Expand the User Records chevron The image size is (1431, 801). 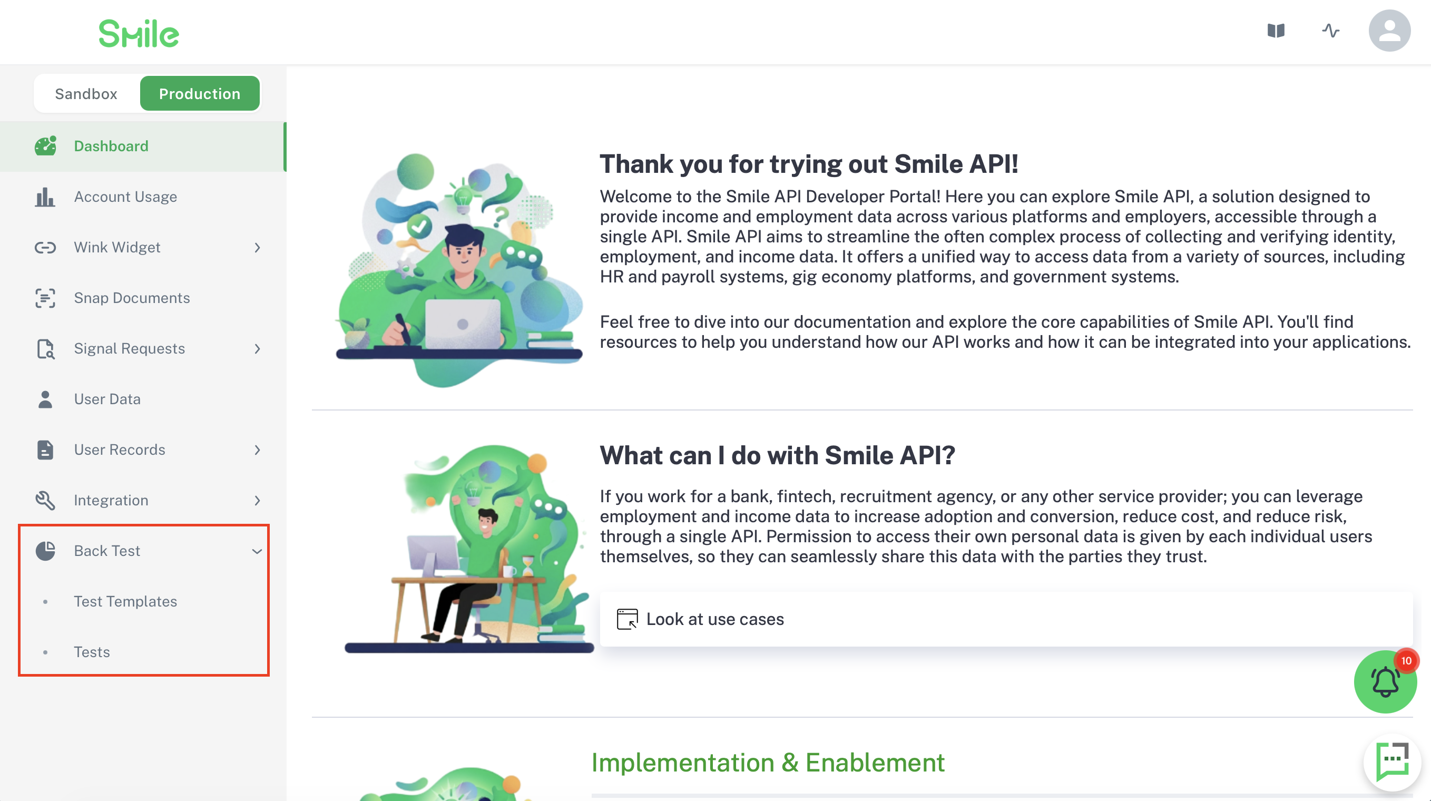point(257,450)
